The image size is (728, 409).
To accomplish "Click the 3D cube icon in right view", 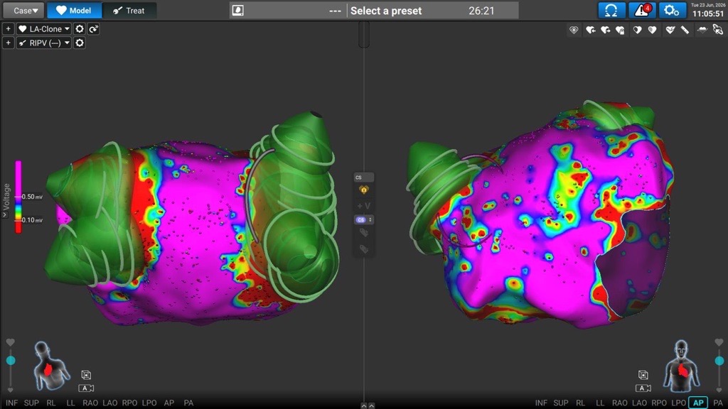I will coord(643,375).
